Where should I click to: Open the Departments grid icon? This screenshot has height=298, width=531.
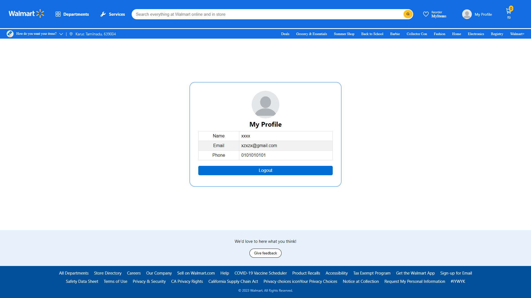58,14
